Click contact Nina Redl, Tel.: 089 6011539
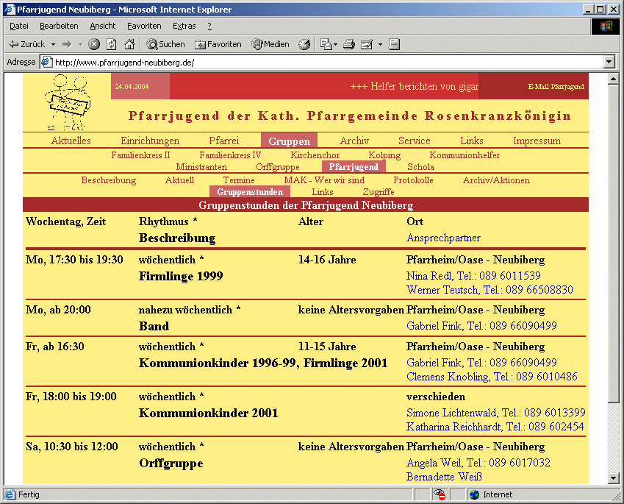This screenshot has width=624, height=504. point(473,276)
